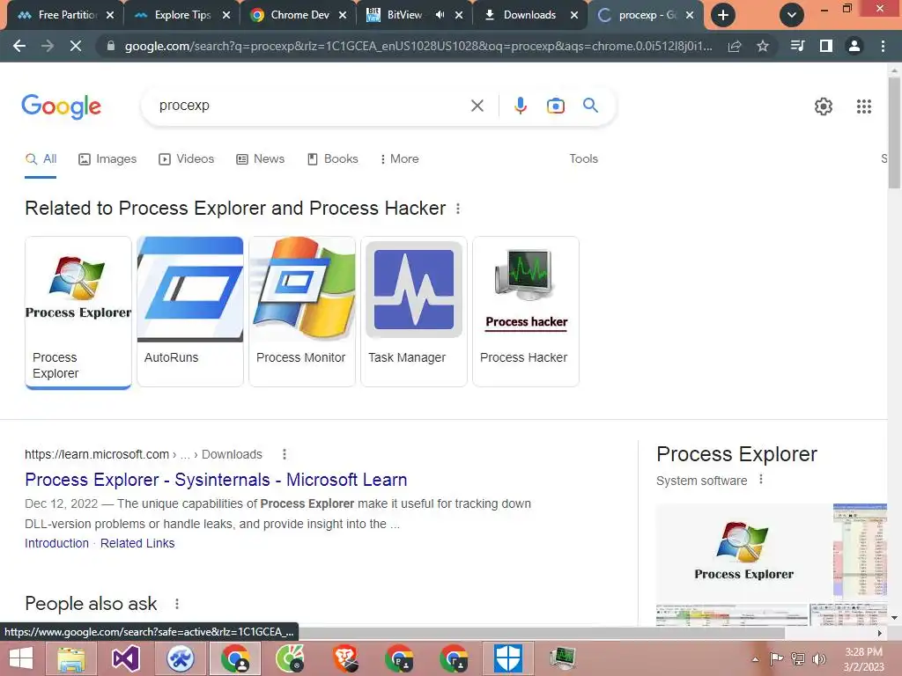
Task: Select the Task Manager related card
Action: 414,312
